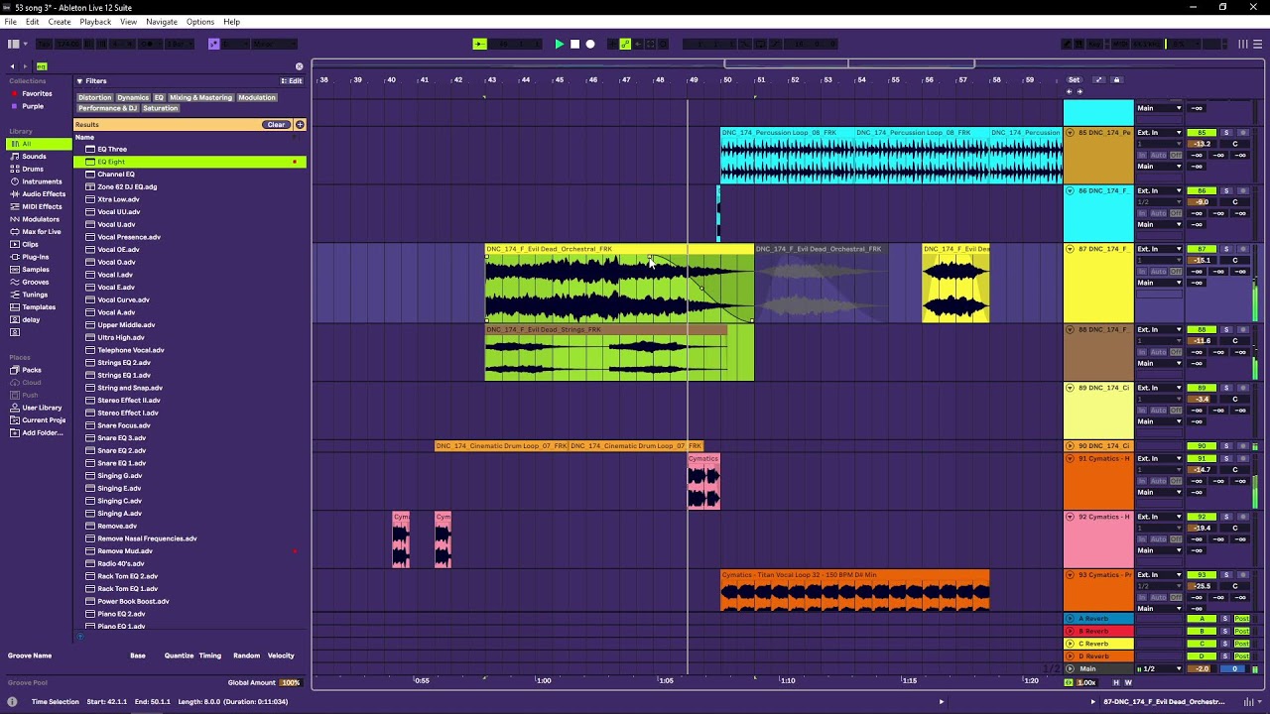Open the Sounds category in the library
Image resolution: width=1270 pixels, height=714 pixels.
(x=34, y=157)
